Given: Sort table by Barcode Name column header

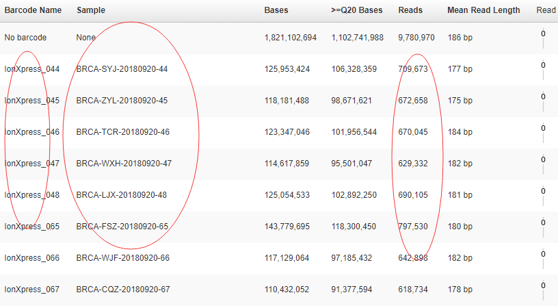Looking at the screenshot, I should point(33,10).
